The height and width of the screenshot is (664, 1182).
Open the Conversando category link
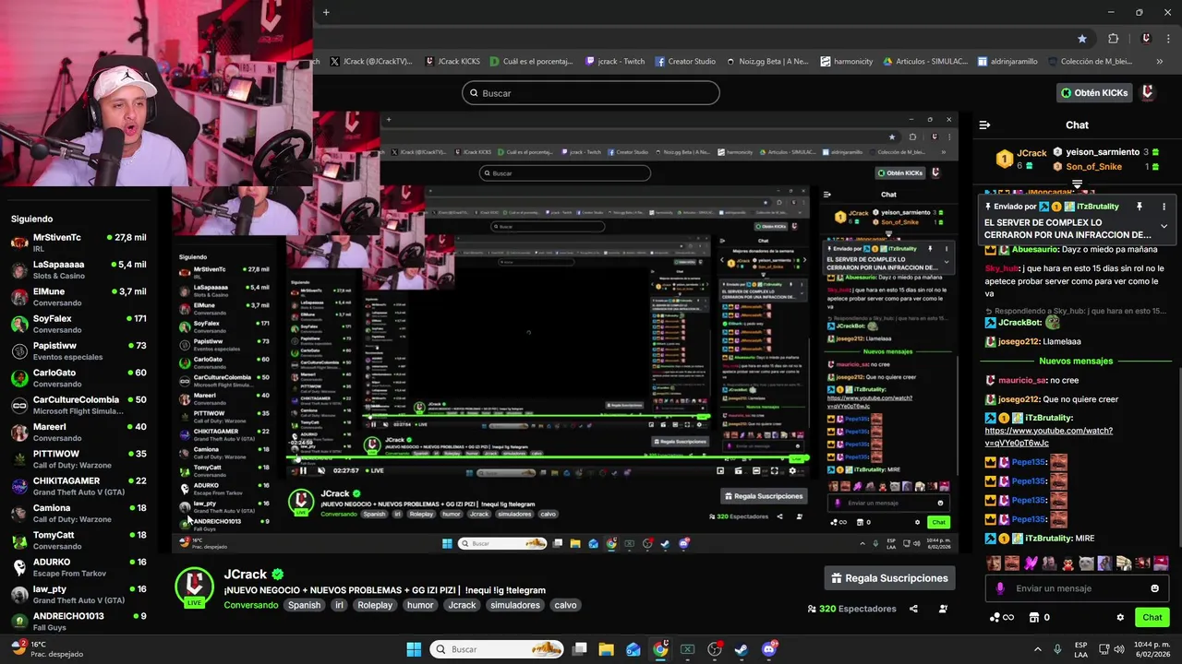pos(250,605)
